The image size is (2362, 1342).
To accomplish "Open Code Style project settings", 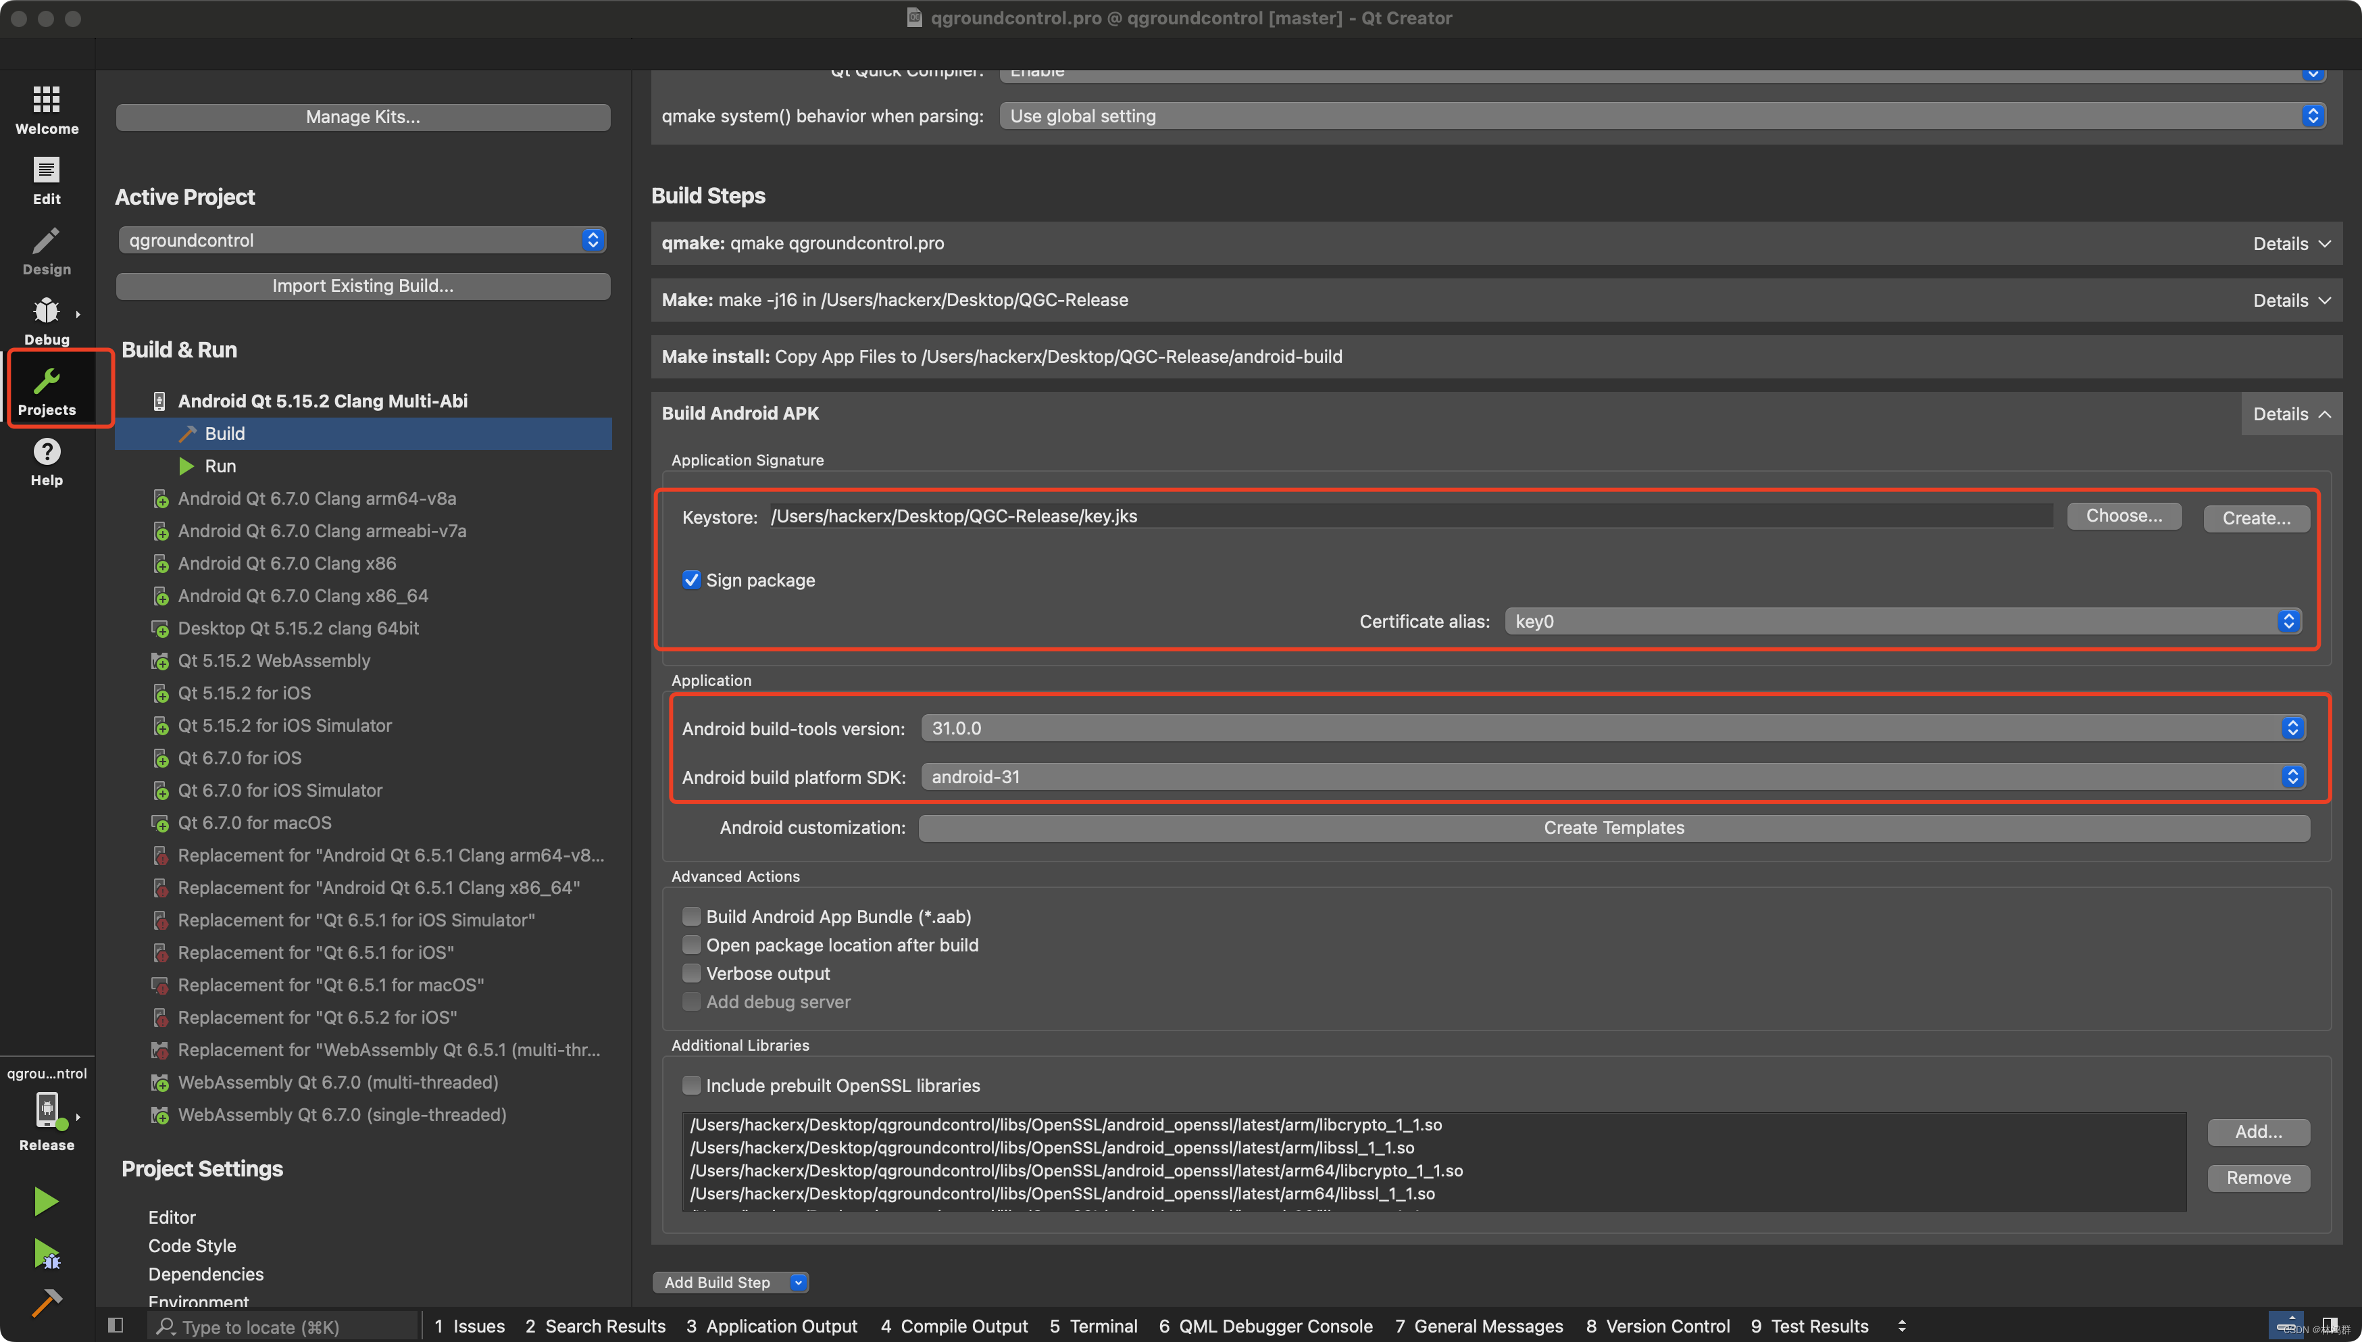I will 192,1245.
